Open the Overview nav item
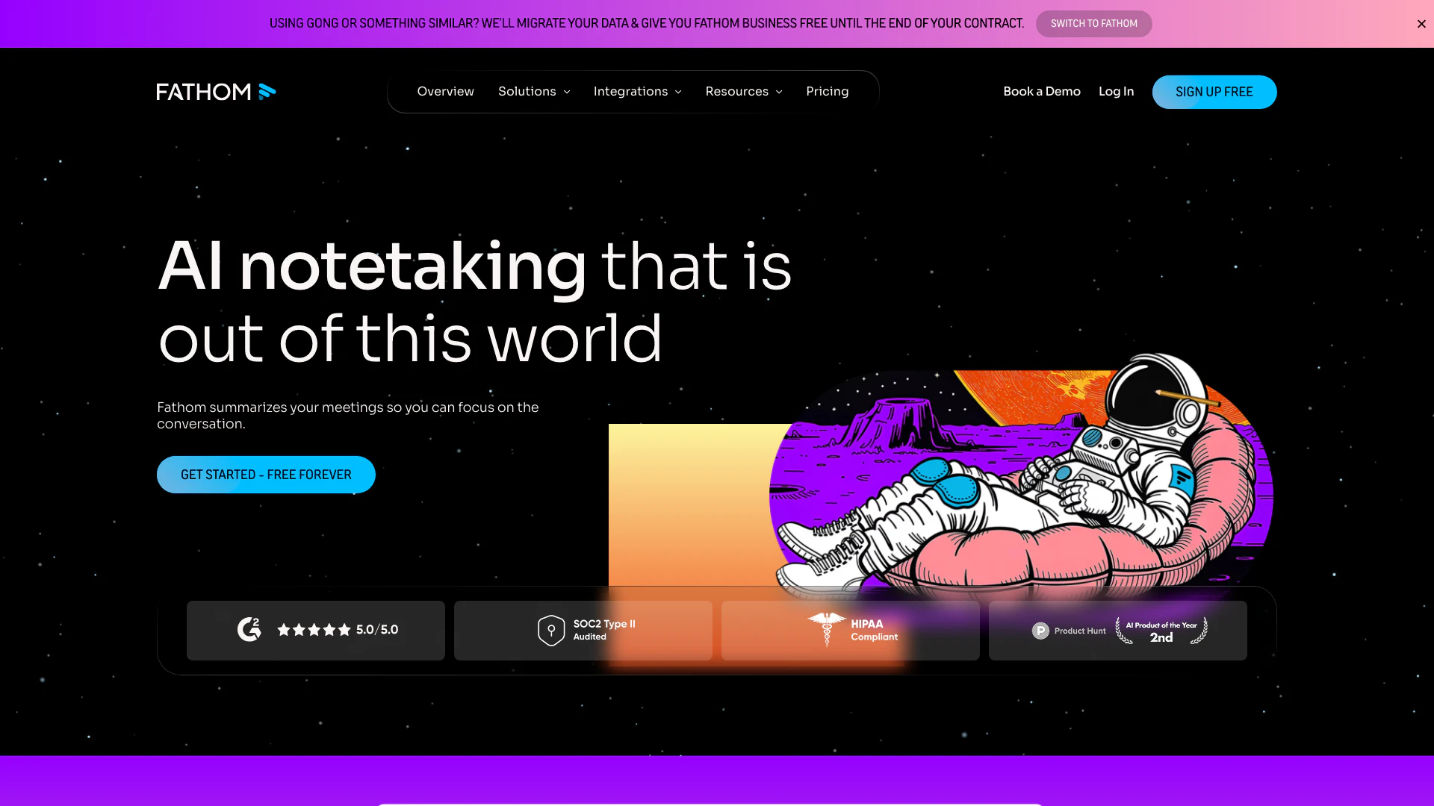This screenshot has width=1434, height=806. coord(445,91)
